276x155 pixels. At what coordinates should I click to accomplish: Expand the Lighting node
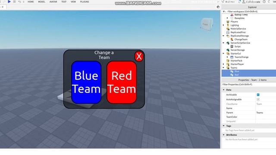click(223, 25)
